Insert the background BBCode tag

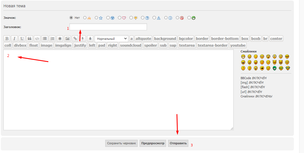165,38
